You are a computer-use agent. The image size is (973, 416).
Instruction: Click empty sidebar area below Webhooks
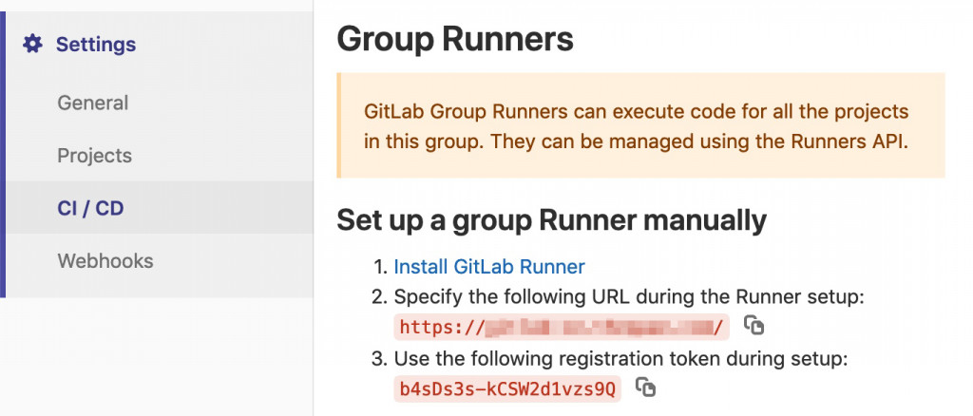[x=157, y=356]
